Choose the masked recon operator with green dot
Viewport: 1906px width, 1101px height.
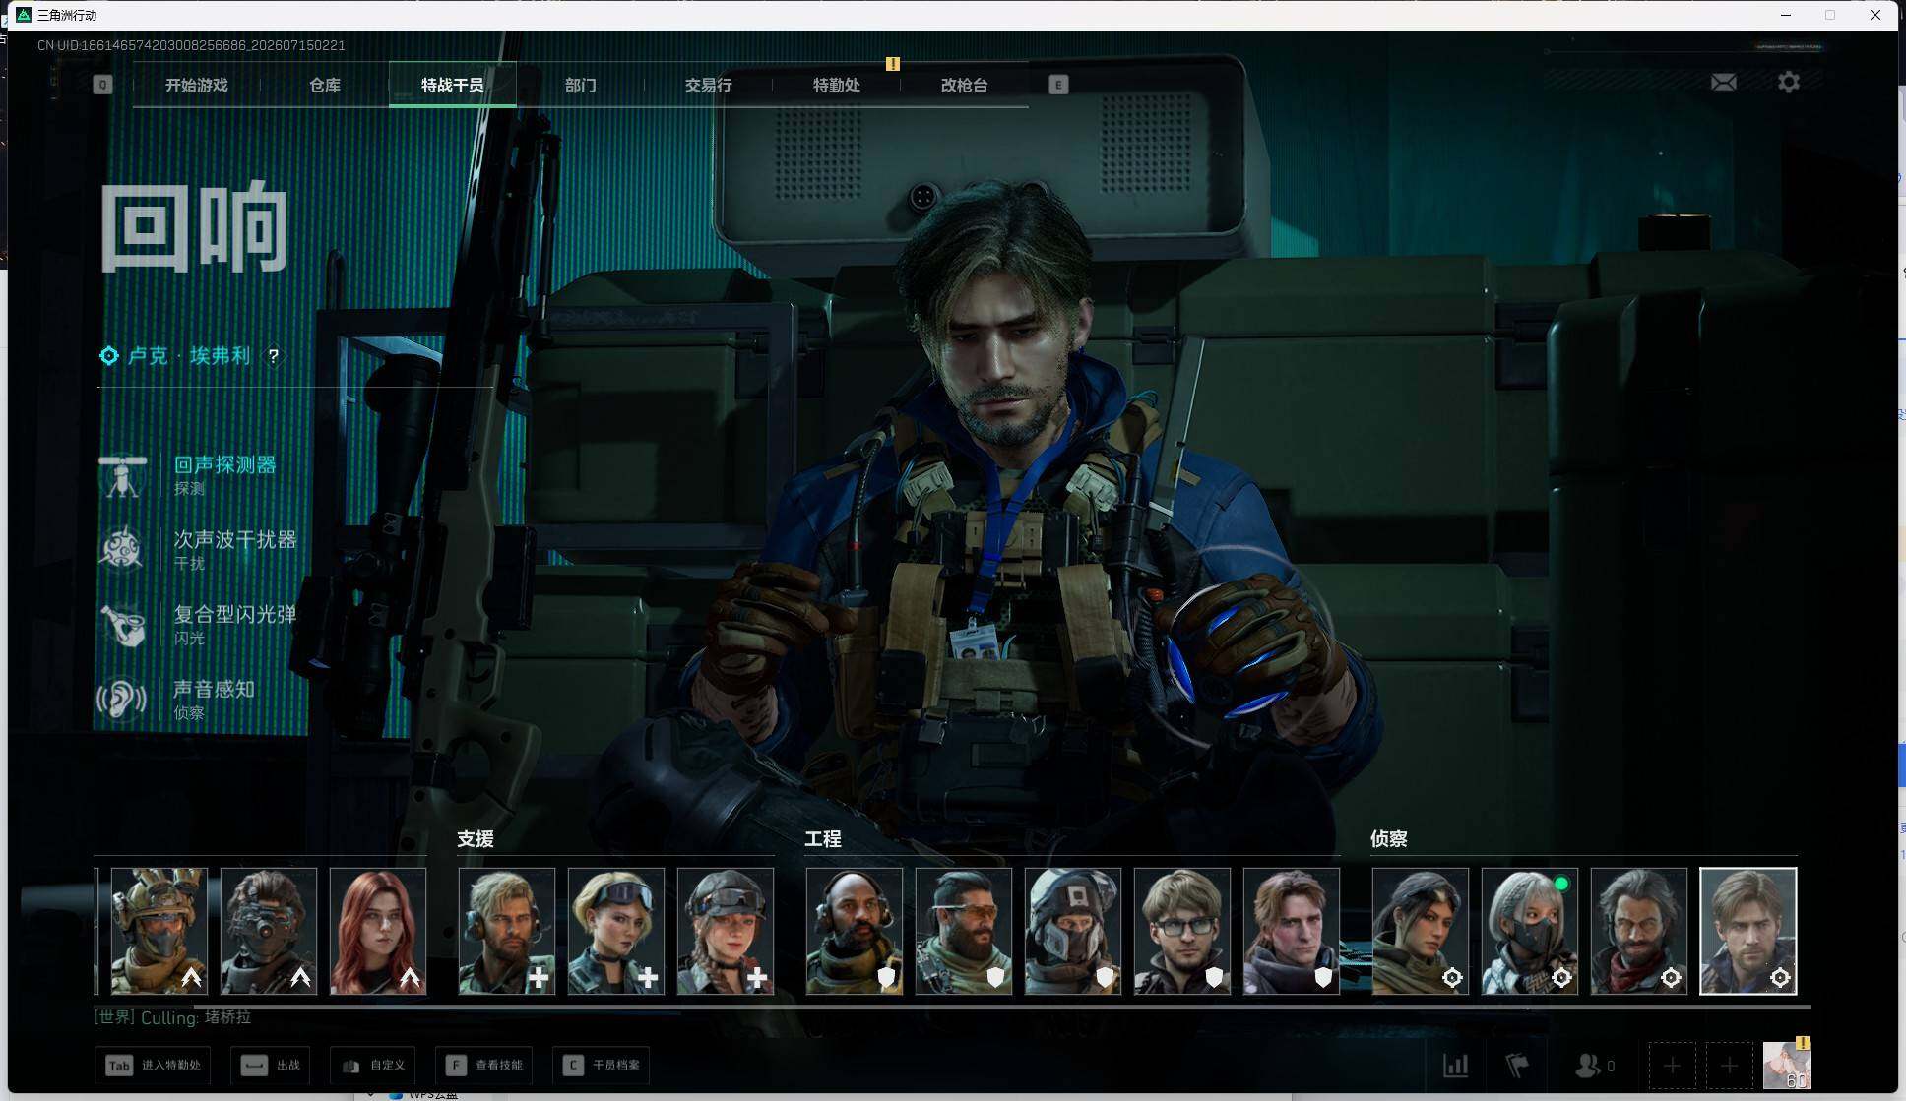[x=1530, y=931]
